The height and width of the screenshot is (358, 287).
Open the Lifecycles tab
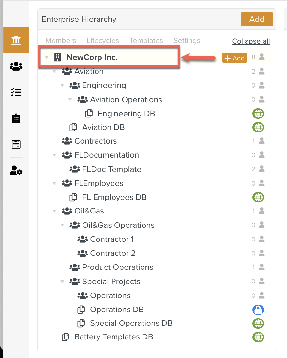point(103,41)
